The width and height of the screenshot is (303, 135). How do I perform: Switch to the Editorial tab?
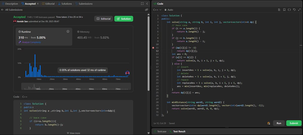(48, 4)
